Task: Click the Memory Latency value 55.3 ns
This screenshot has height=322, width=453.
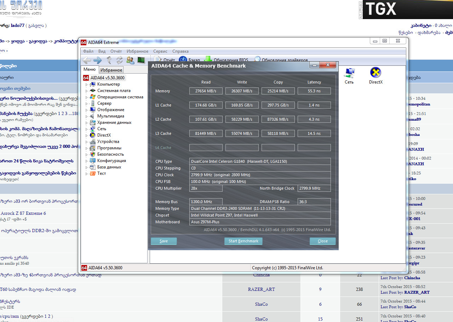Action: (x=314, y=91)
